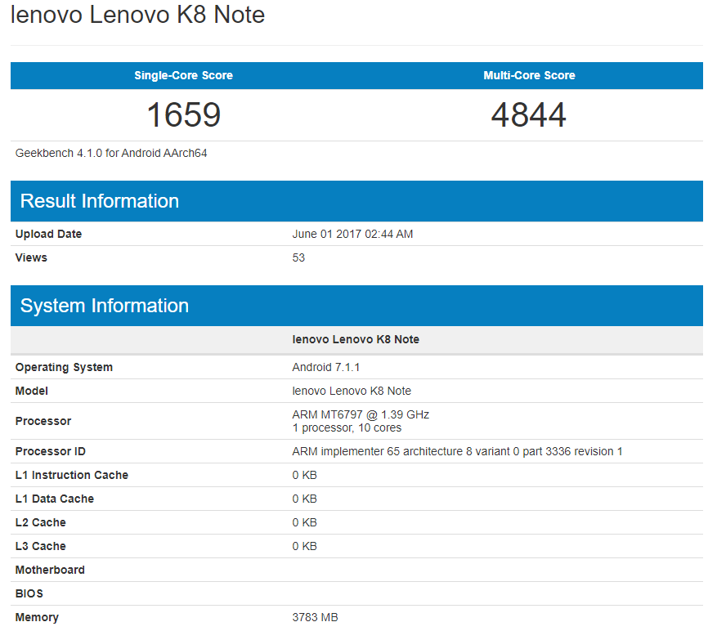Image resolution: width=717 pixels, height=631 pixels.
Task: Click the L2 Cache label
Action: (x=41, y=522)
